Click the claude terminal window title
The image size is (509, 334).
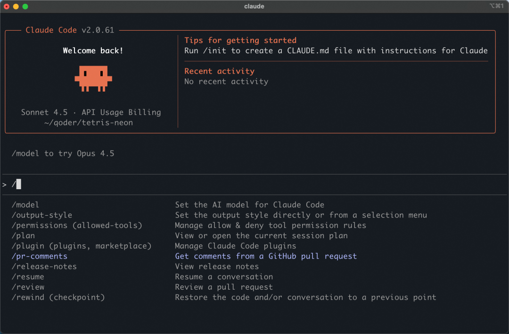[x=254, y=6]
